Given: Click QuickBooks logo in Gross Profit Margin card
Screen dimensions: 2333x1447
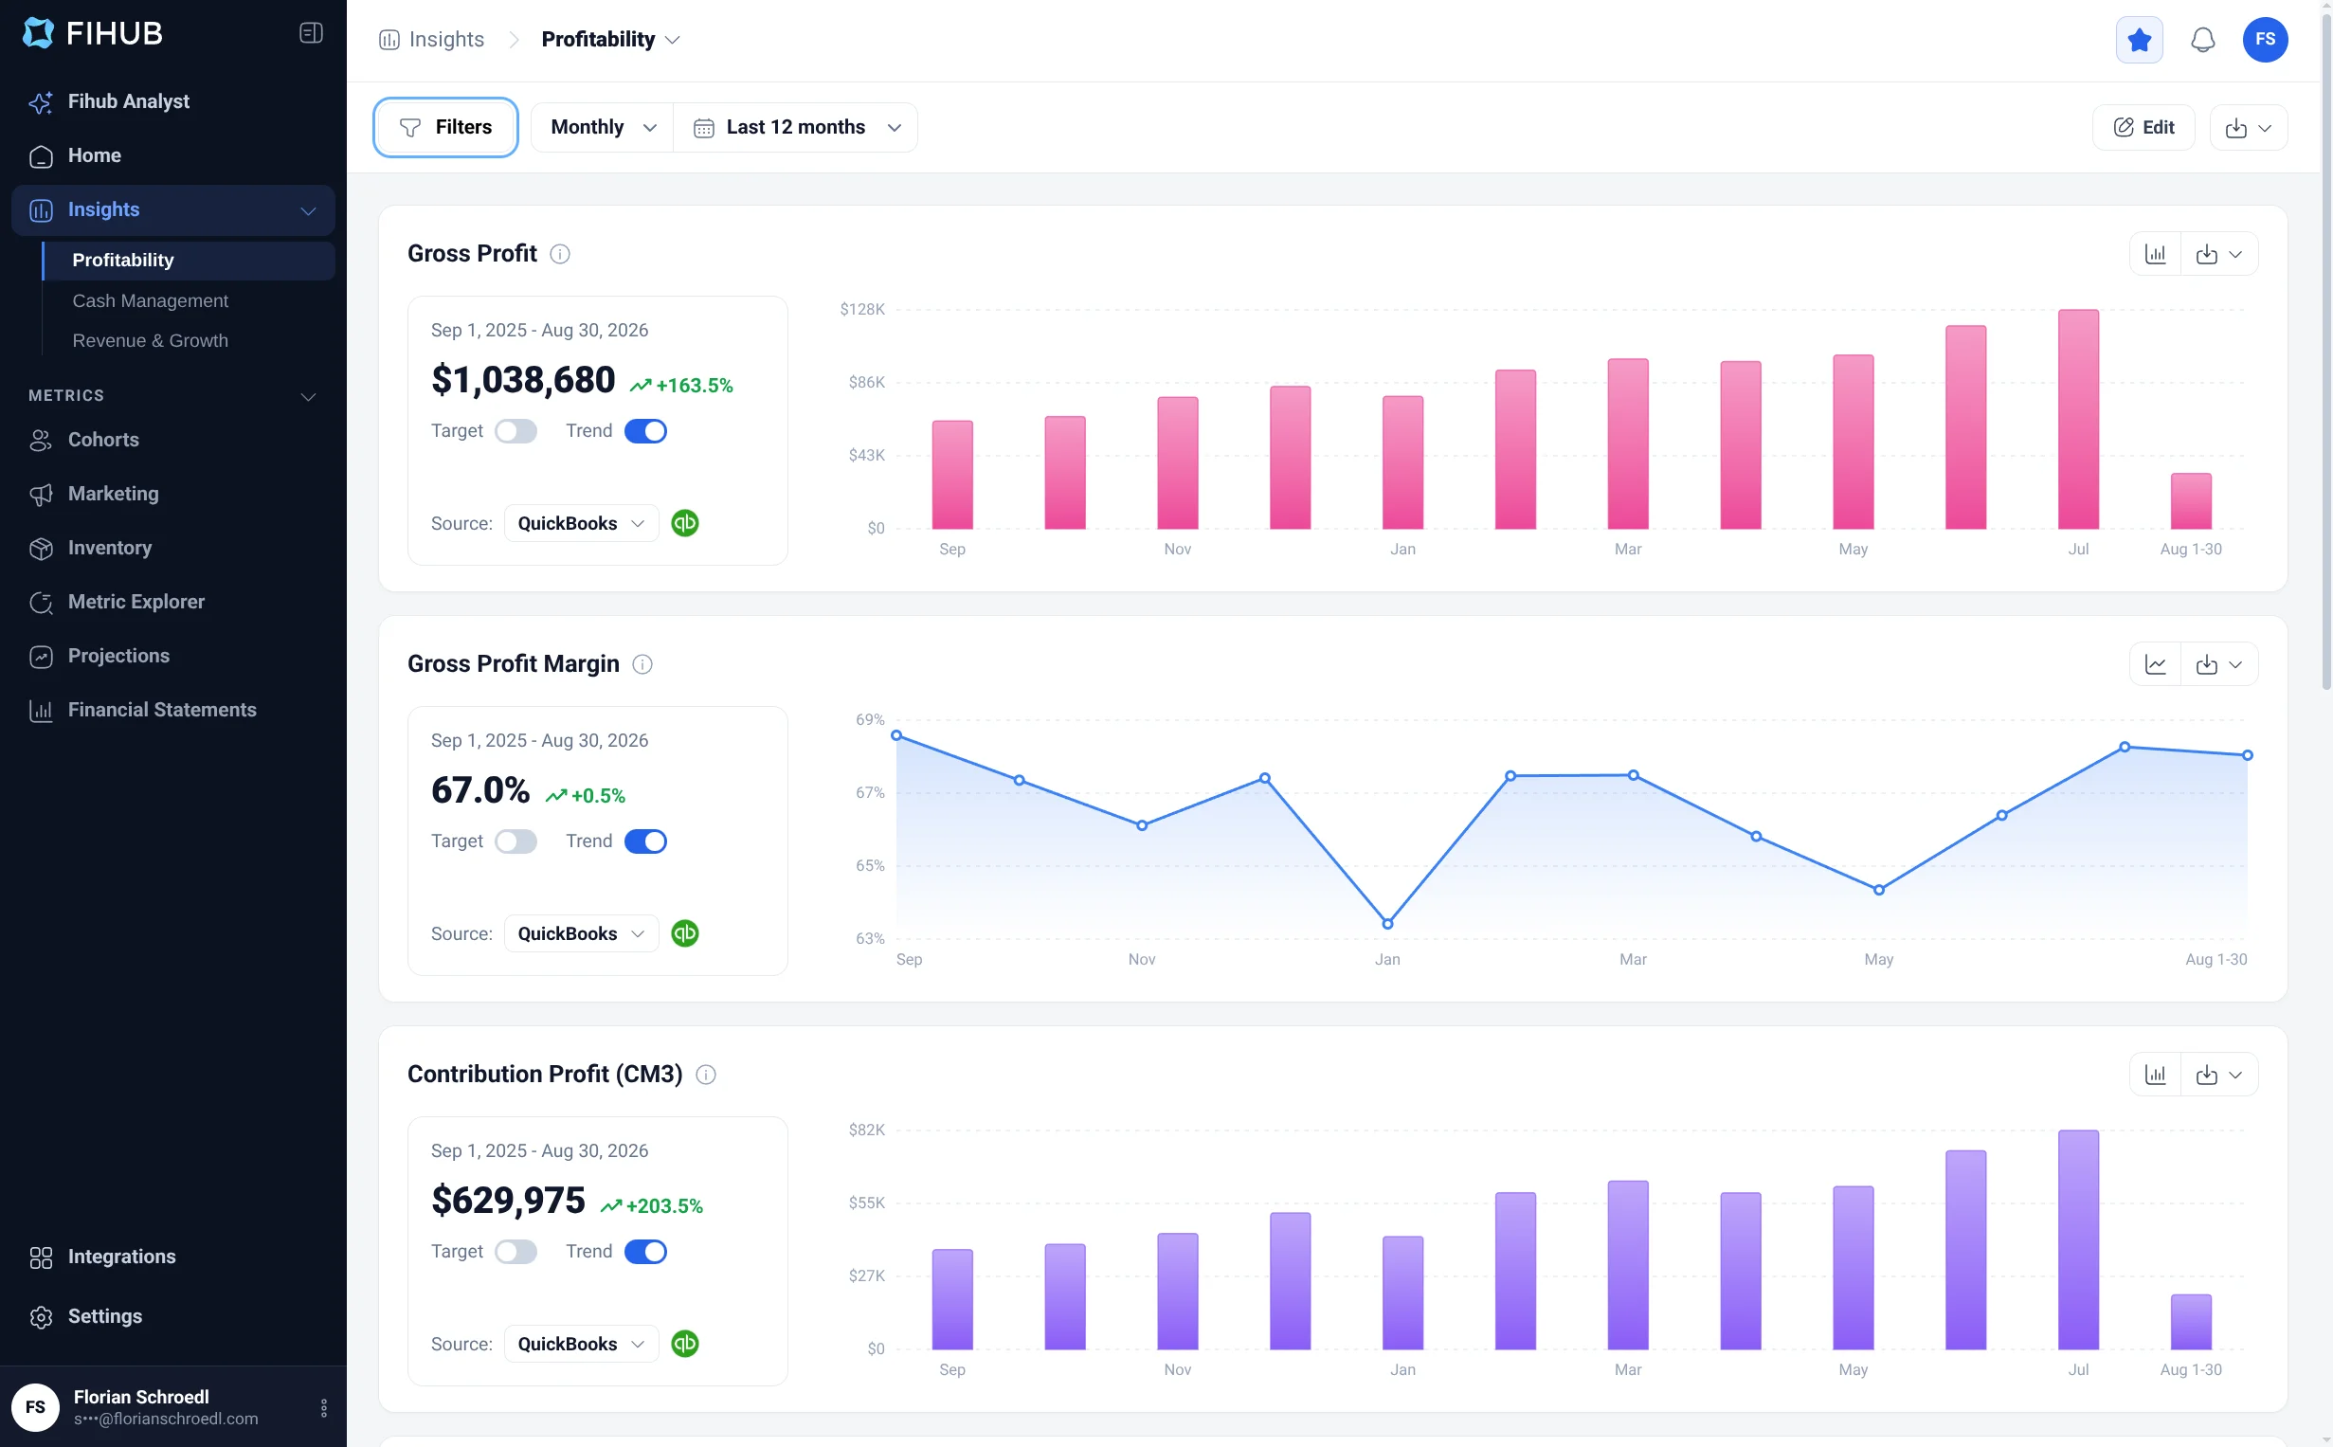Looking at the screenshot, I should (x=685, y=934).
